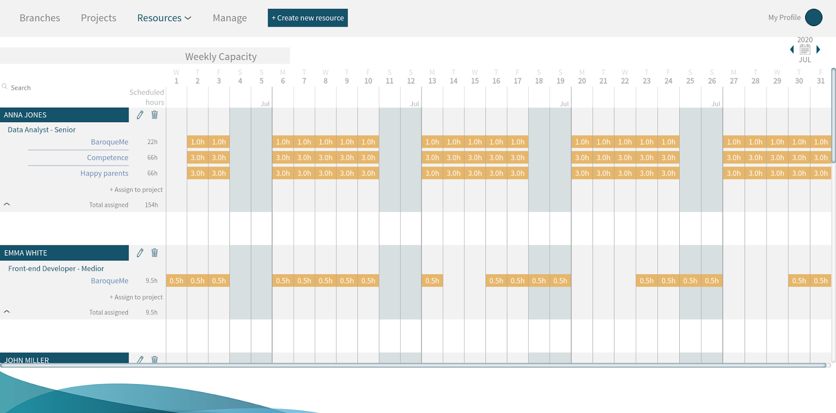Open the Resources dropdown menu

(x=164, y=18)
